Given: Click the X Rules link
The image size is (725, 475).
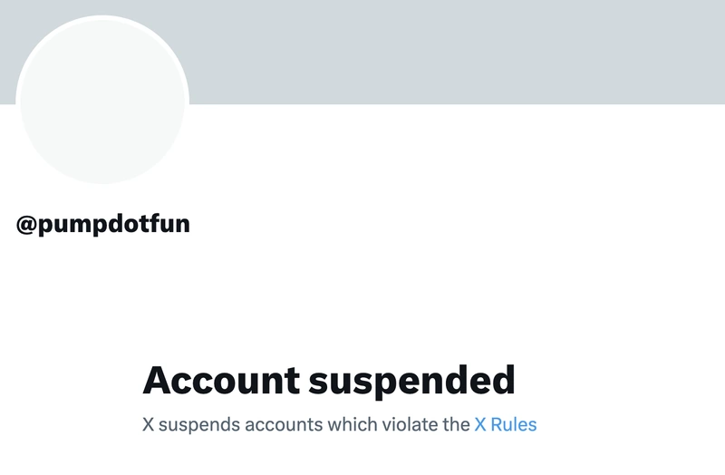Looking at the screenshot, I should tap(505, 424).
